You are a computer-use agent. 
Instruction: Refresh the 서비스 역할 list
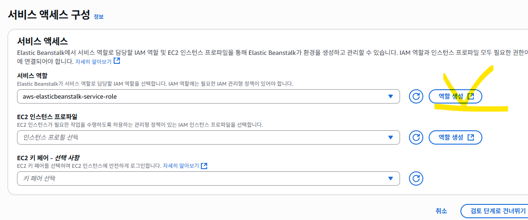[x=416, y=96]
